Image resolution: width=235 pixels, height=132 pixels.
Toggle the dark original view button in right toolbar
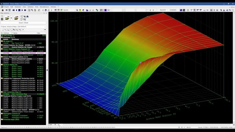tap(184, 10)
